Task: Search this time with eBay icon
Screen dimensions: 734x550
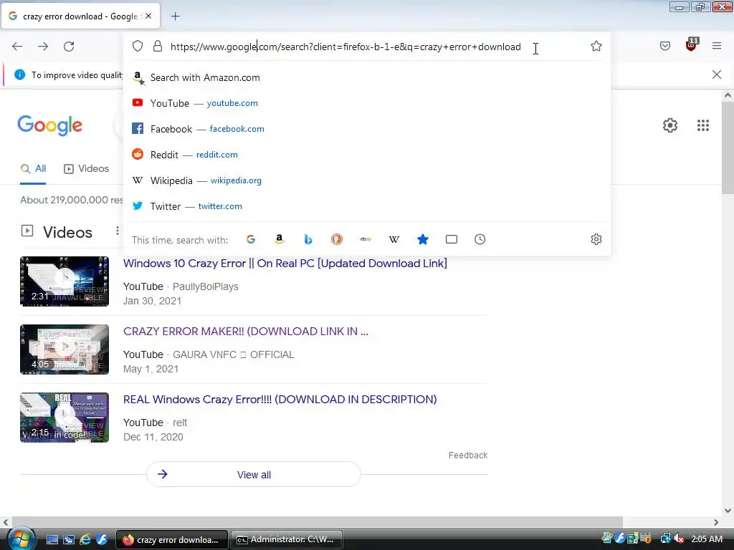Action: [x=366, y=239]
